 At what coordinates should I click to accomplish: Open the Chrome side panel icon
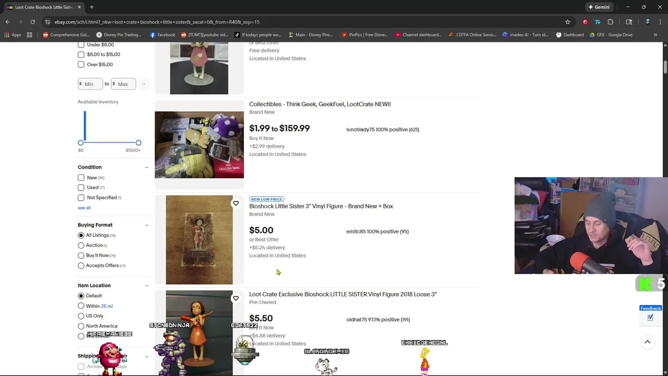pos(629,22)
